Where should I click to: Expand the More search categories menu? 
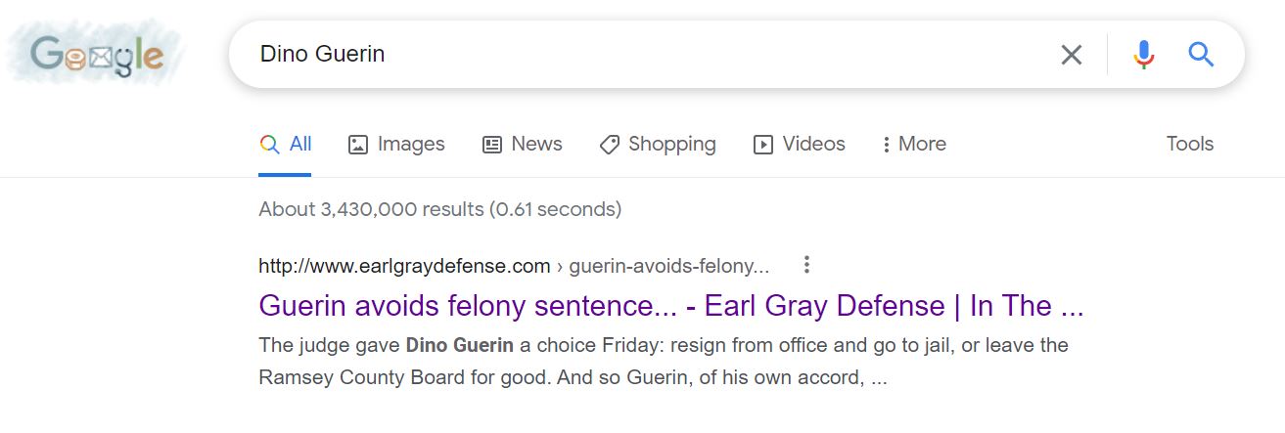913,145
